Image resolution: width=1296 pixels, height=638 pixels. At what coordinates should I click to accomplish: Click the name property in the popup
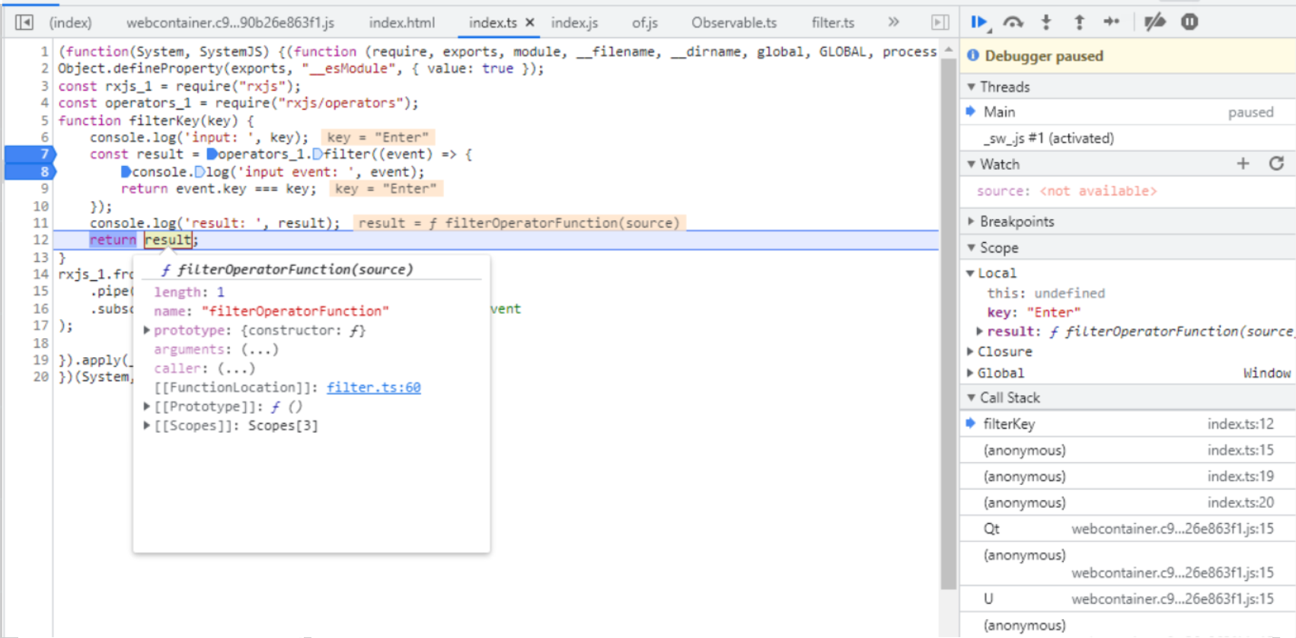(271, 311)
